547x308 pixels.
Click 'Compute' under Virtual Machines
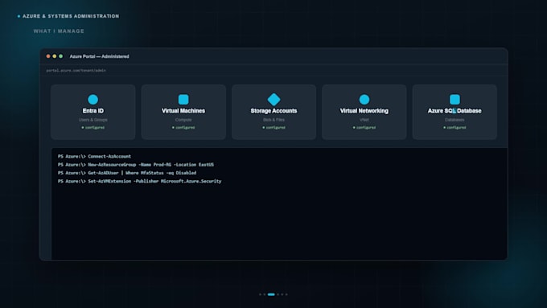tap(183, 120)
